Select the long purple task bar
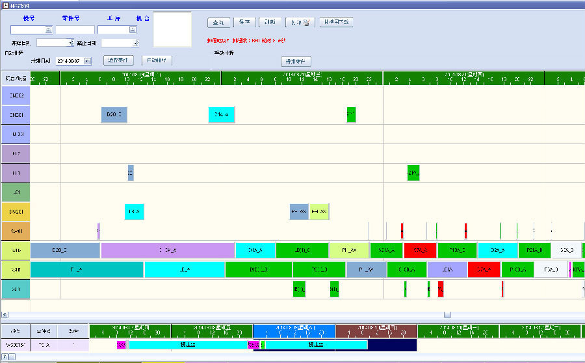Screen dimensions: 585x363 [168, 251]
